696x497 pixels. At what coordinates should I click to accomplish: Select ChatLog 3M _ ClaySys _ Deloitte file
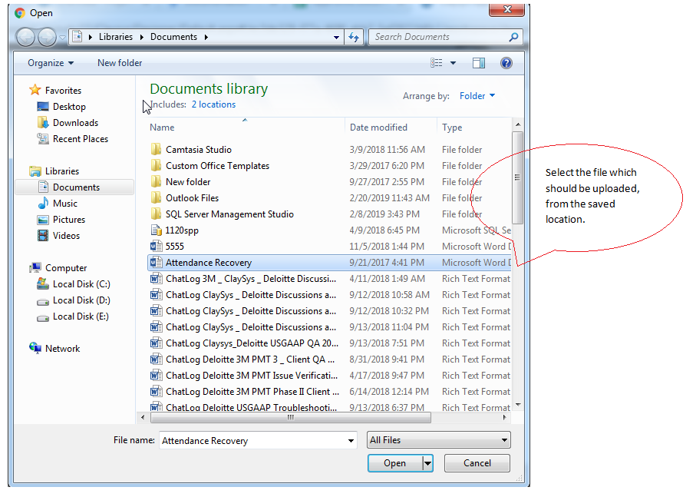[x=329, y=279]
